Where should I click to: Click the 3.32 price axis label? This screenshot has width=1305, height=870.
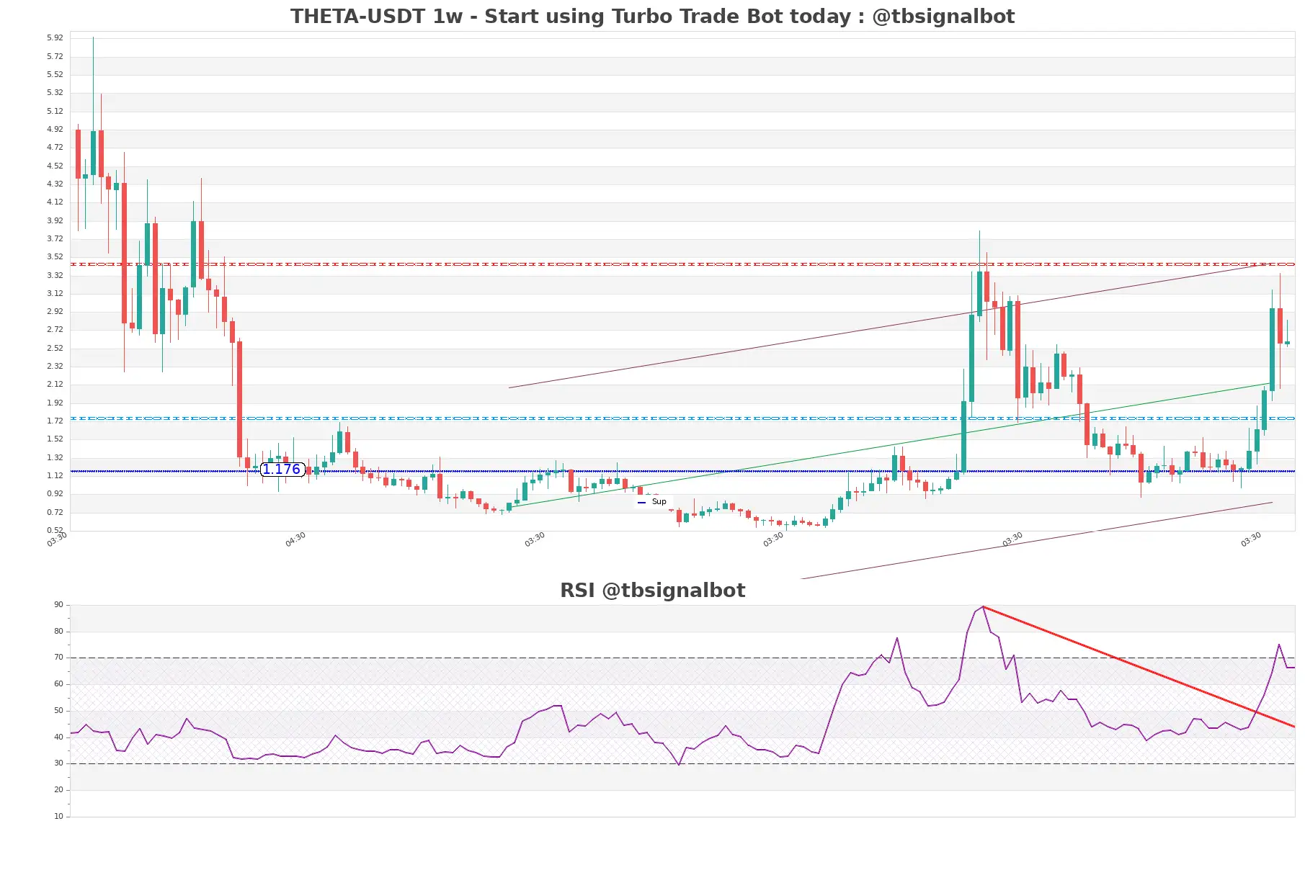click(55, 275)
